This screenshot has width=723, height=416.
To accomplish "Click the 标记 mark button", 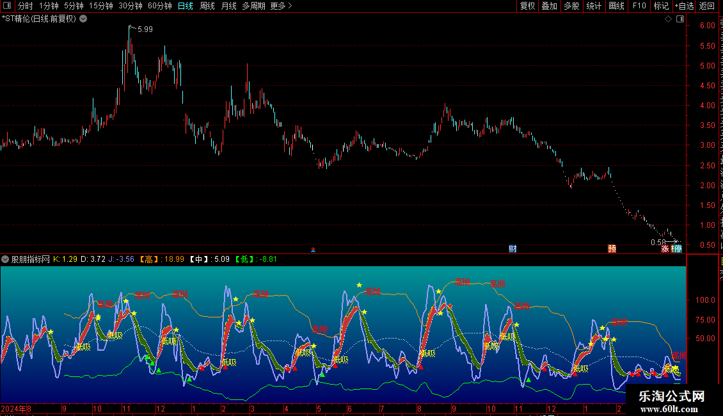I will [661, 6].
